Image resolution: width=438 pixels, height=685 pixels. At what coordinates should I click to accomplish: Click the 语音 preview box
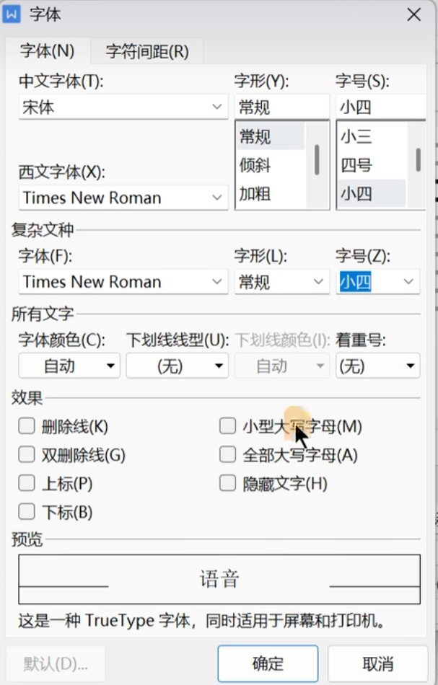(x=219, y=579)
